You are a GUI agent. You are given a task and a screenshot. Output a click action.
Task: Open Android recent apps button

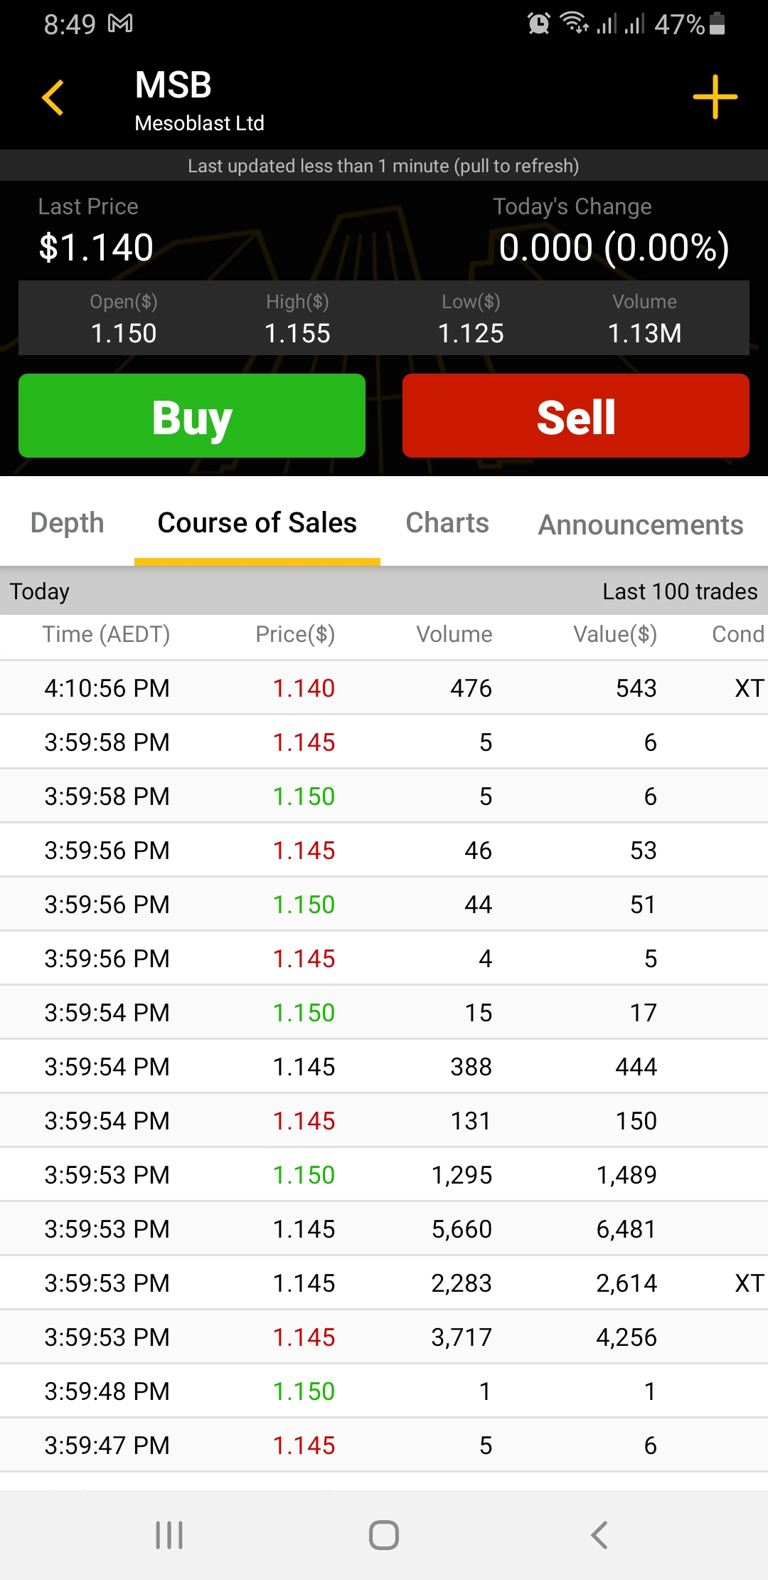click(169, 1535)
